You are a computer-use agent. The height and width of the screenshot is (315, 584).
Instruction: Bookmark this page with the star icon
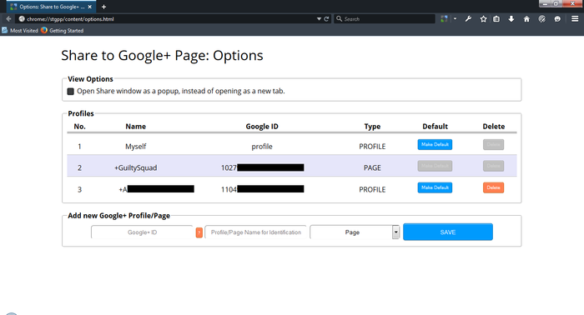pos(483,18)
